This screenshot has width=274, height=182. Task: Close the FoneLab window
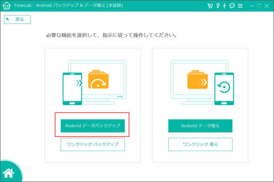click(267, 6)
